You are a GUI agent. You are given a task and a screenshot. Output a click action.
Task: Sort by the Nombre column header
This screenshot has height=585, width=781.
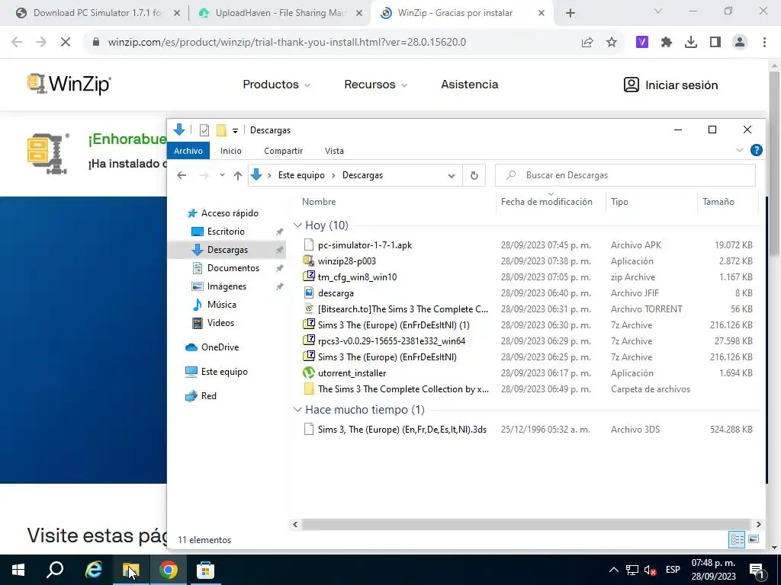pos(319,202)
